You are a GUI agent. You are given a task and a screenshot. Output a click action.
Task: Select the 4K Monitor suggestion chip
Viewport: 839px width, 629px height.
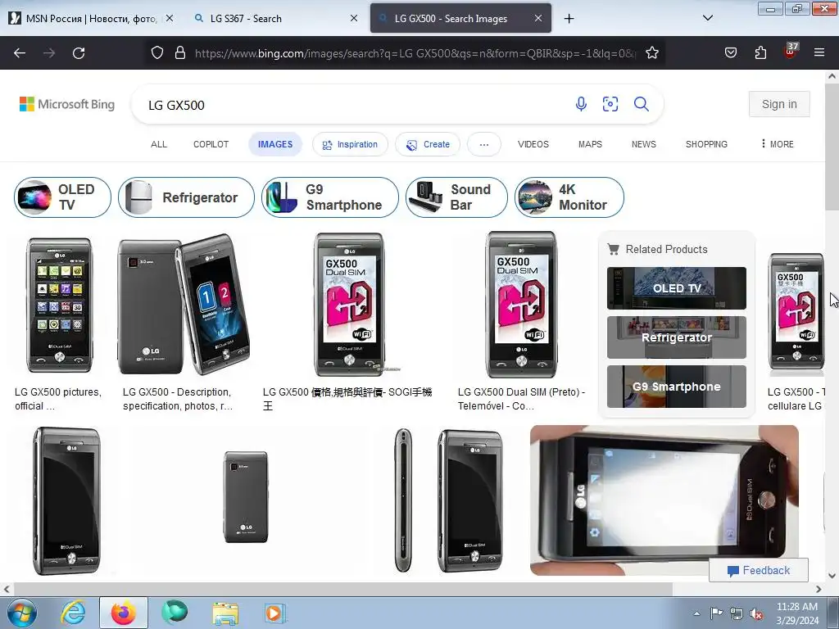(569, 197)
